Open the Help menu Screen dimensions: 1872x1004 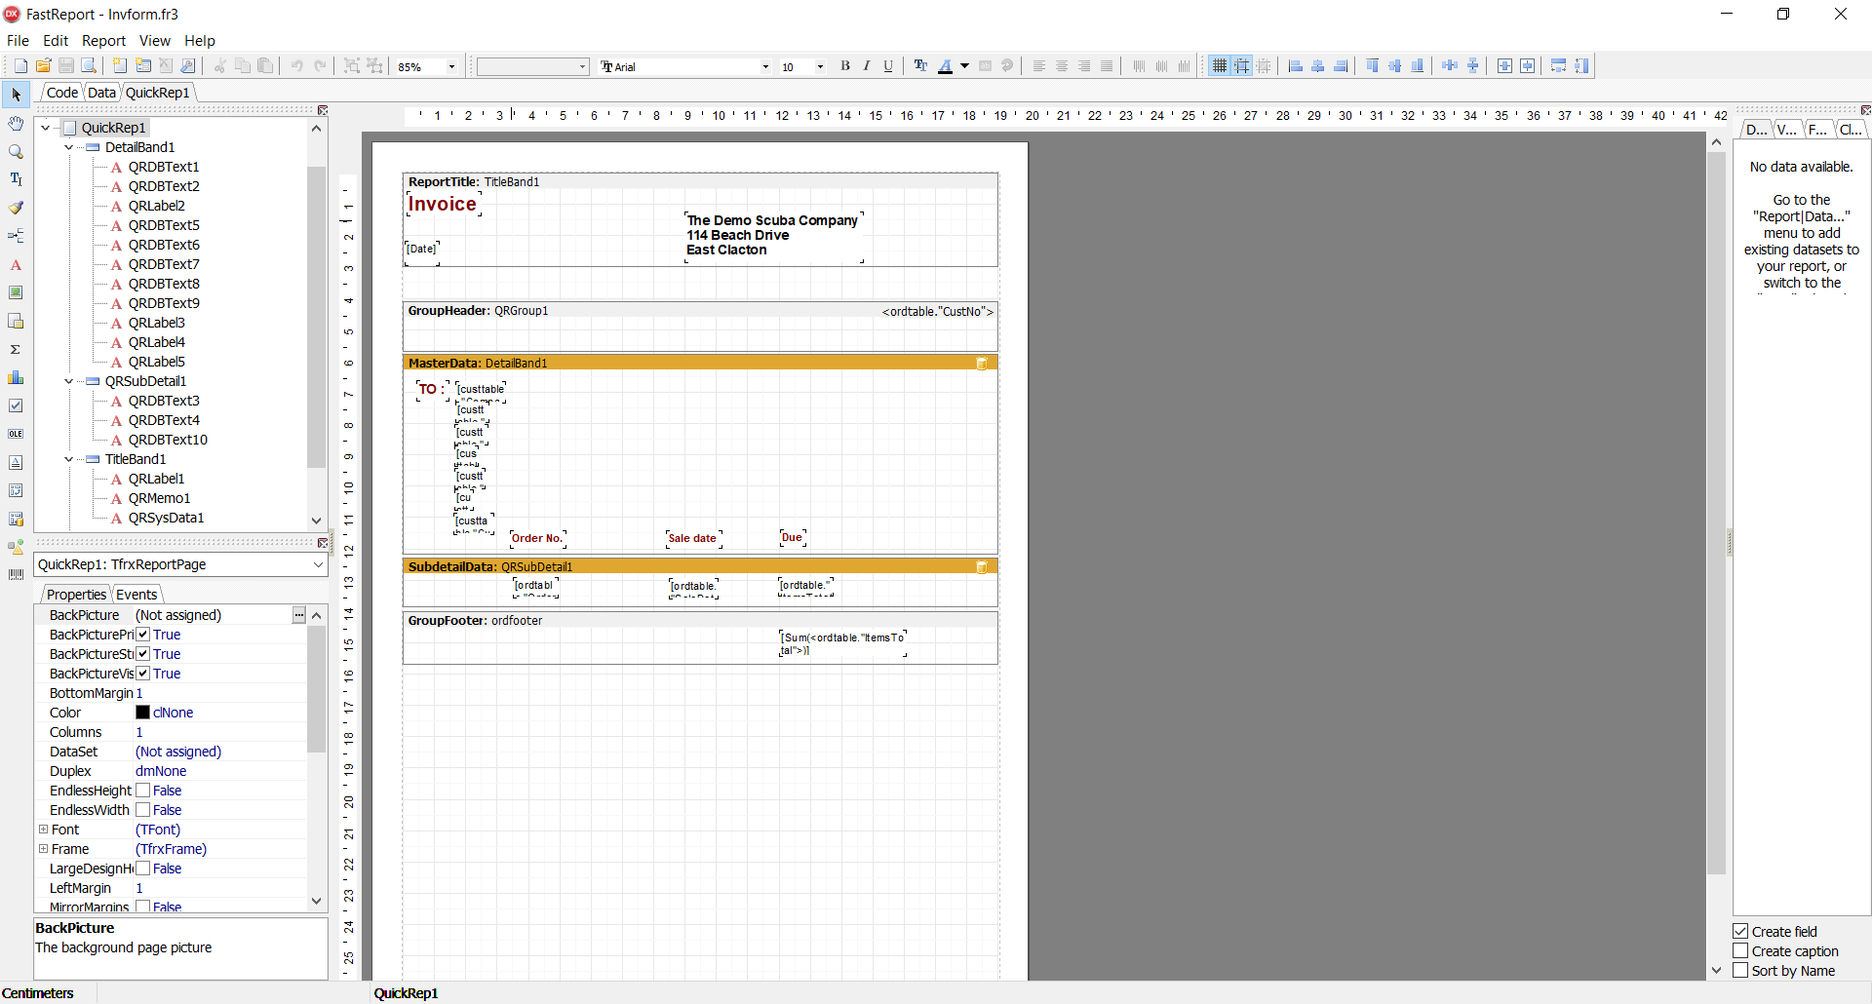(200, 41)
